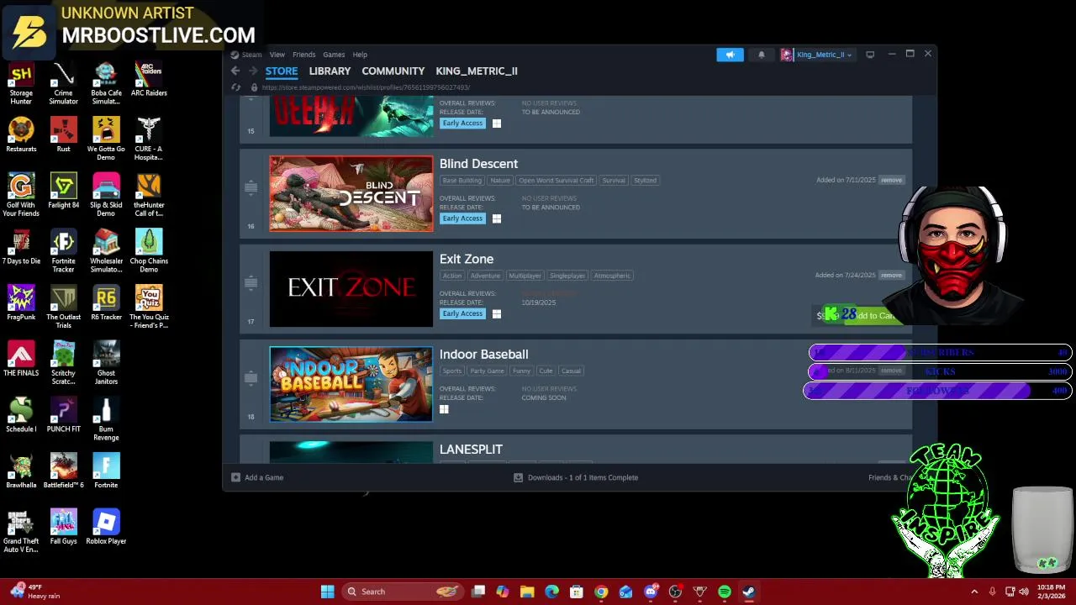Grab the reorder handle for Indoor Baseball
1076x605 pixels.
pos(251,378)
